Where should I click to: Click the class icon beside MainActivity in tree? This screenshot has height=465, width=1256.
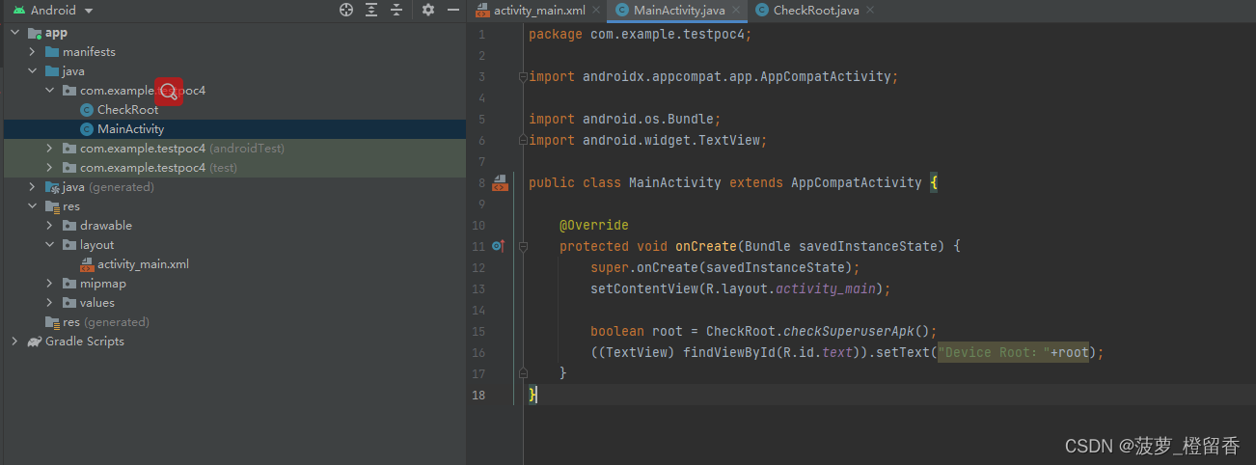(87, 129)
